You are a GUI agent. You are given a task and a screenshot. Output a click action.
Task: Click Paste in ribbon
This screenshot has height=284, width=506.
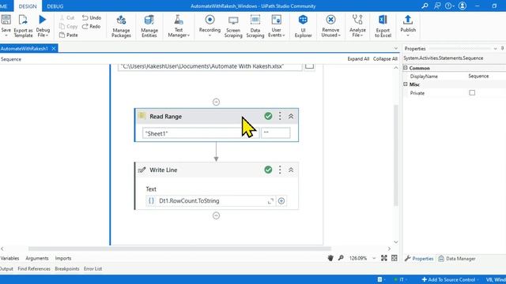tap(69, 35)
